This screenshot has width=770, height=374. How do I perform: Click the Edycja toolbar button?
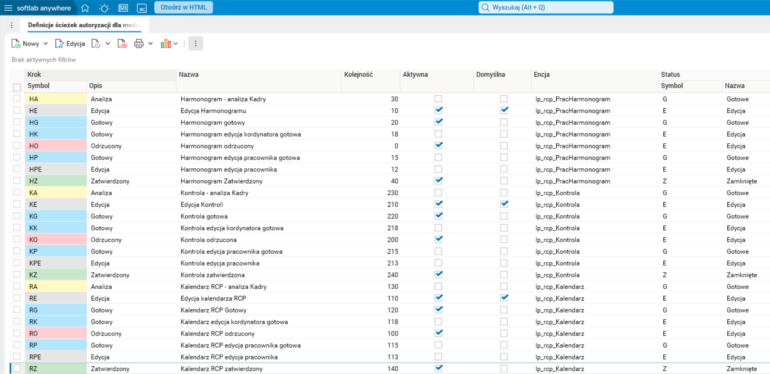click(70, 43)
